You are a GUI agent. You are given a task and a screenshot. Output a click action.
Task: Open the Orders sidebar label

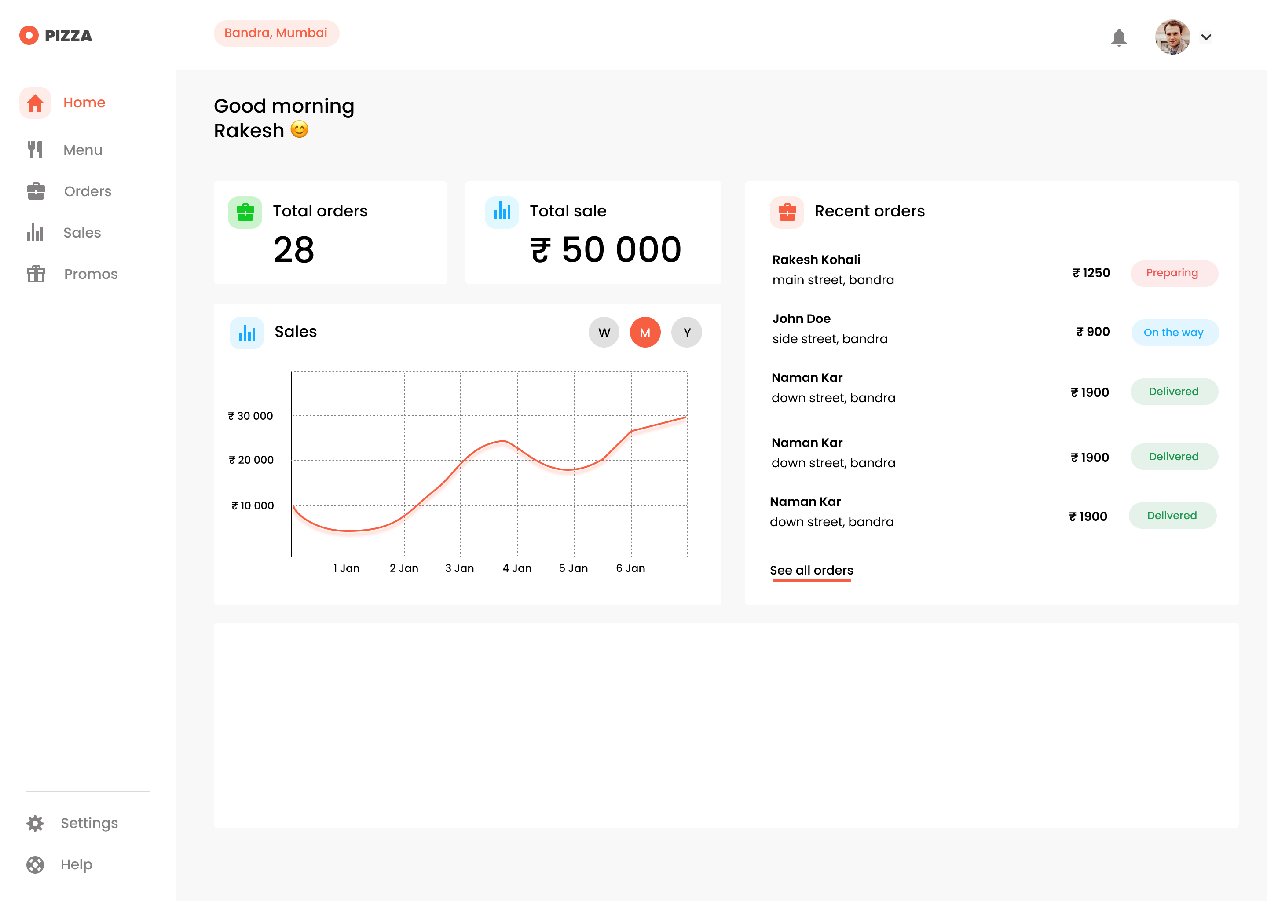(88, 191)
